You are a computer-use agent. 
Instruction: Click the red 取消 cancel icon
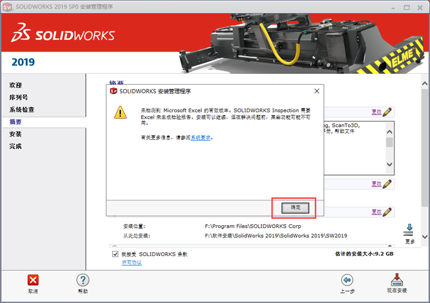click(x=33, y=280)
